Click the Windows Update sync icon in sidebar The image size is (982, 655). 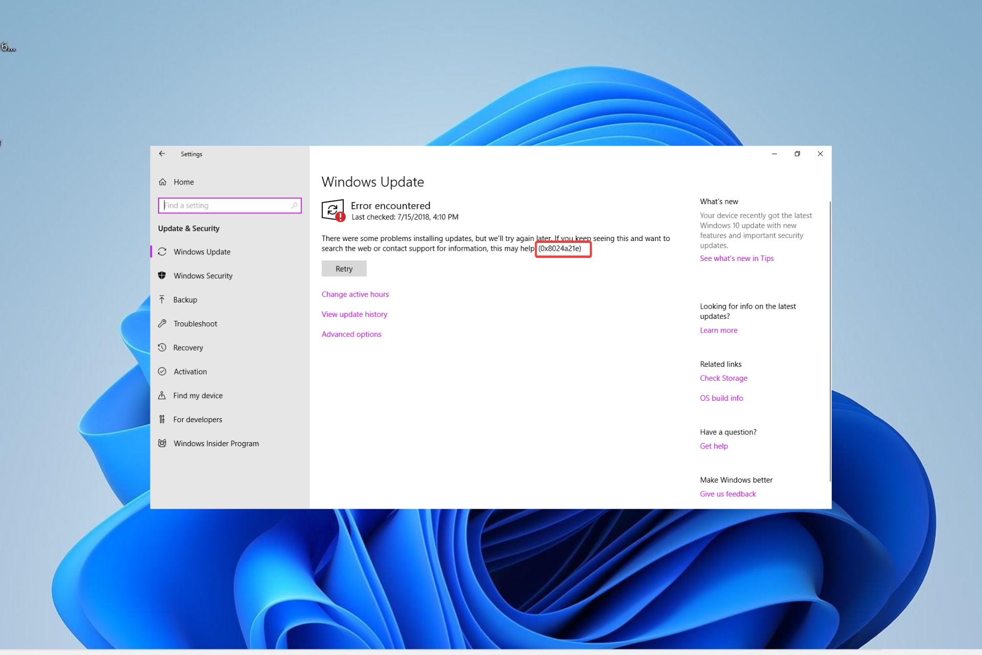[x=162, y=252]
